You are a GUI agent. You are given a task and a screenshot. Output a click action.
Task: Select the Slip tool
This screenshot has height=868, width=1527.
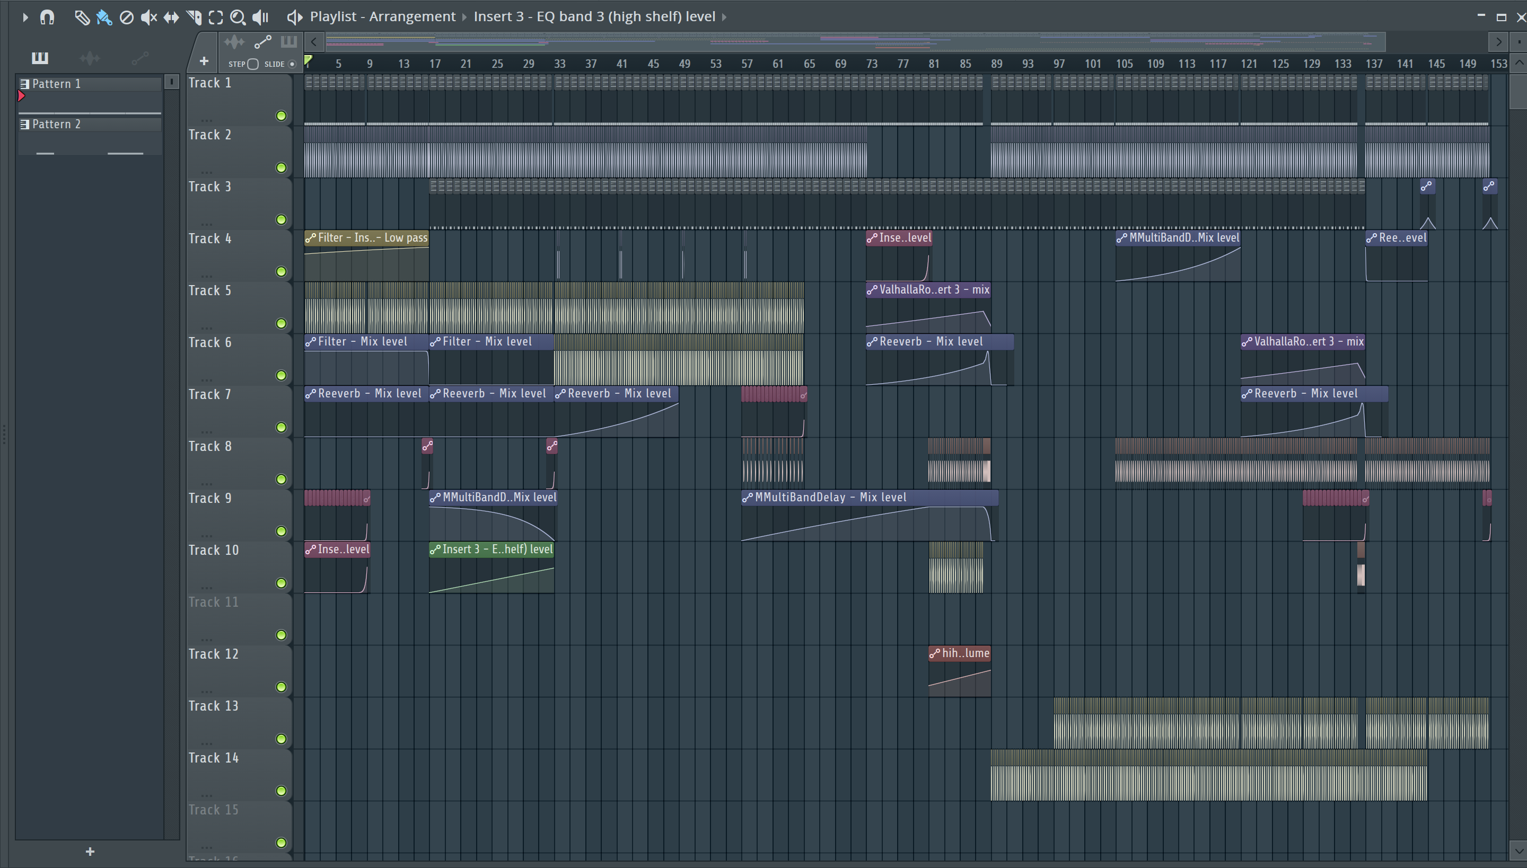pyautogui.click(x=171, y=17)
